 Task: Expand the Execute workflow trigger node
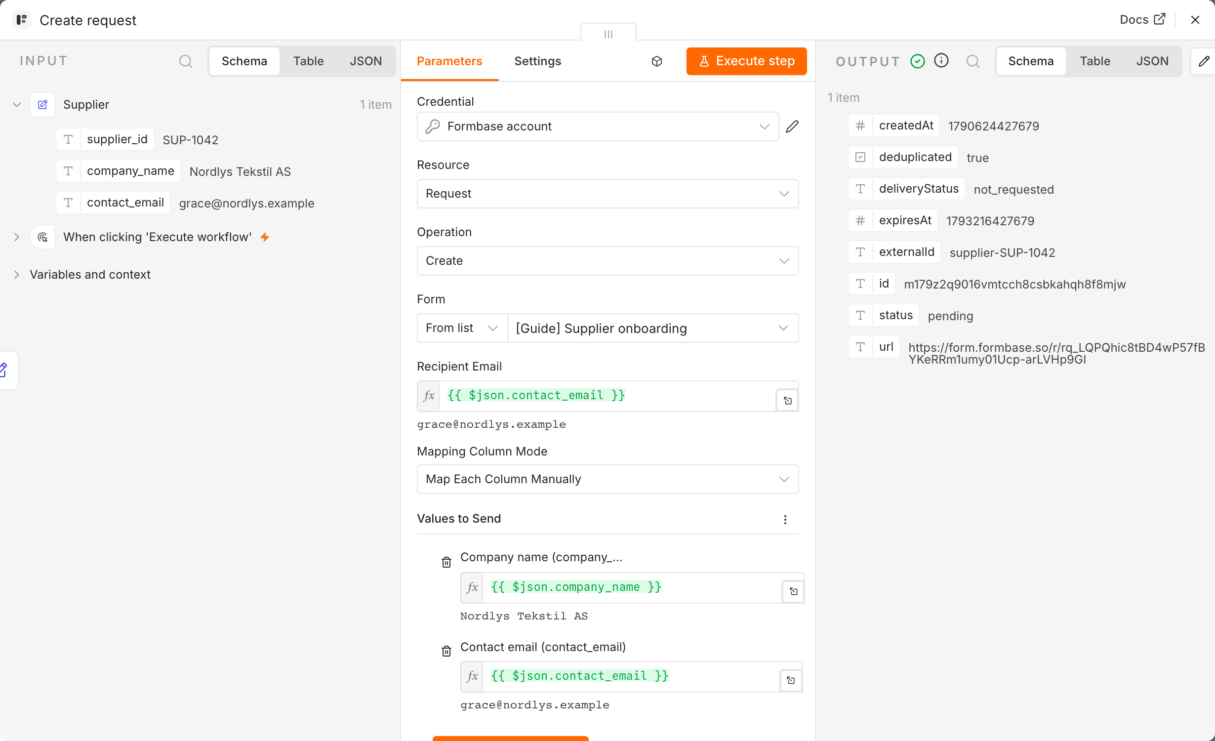[17, 237]
